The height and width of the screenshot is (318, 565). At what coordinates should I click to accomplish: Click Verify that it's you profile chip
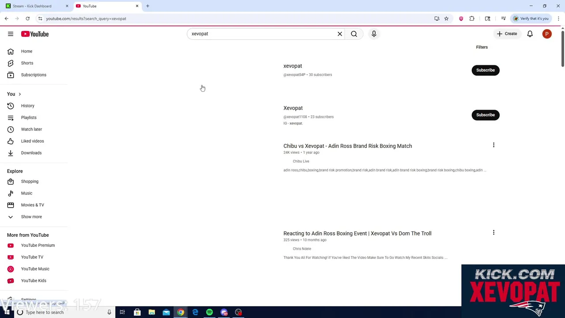pyautogui.click(x=531, y=19)
